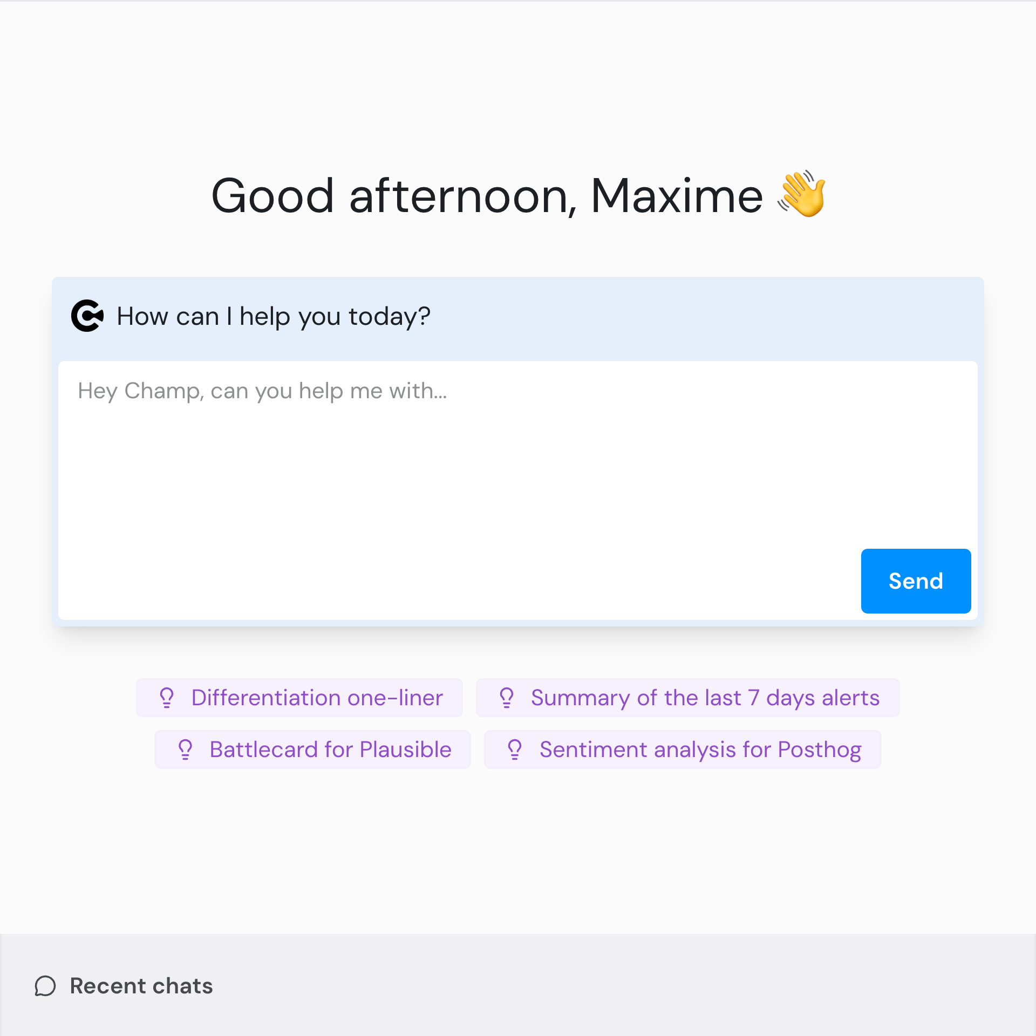Pick the Battlecard for Plausible suggestion

(x=330, y=749)
